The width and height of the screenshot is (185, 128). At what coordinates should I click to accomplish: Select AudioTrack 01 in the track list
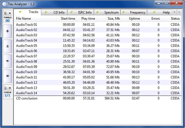point(27,25)
